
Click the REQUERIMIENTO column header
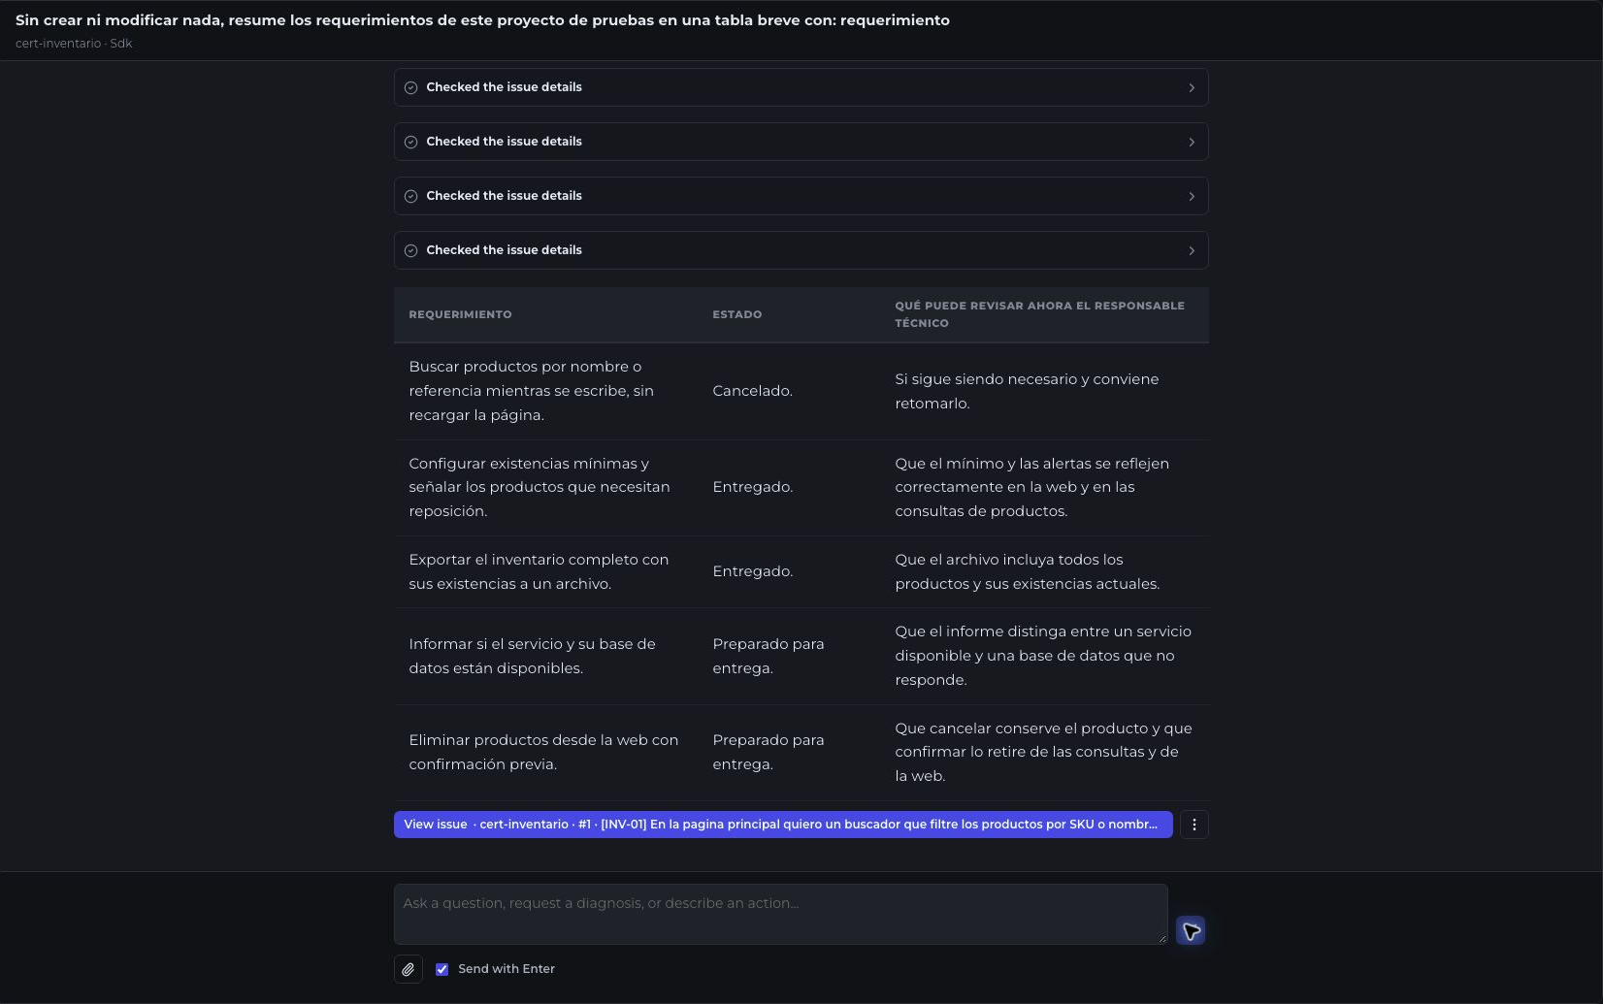[x=460, y=314]
